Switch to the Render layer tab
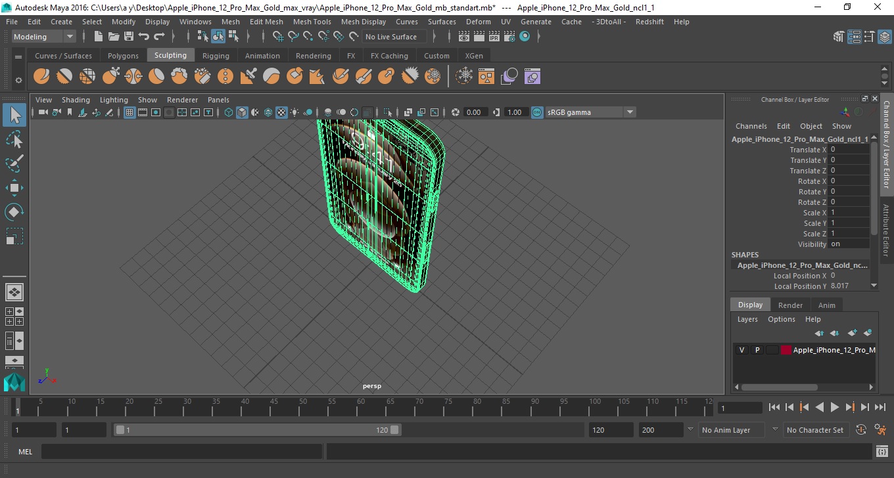The height and width of the screenshot is (478, 894). tap(790, 305)
